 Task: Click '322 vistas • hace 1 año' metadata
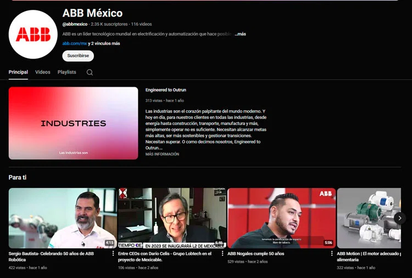[357, 268]
